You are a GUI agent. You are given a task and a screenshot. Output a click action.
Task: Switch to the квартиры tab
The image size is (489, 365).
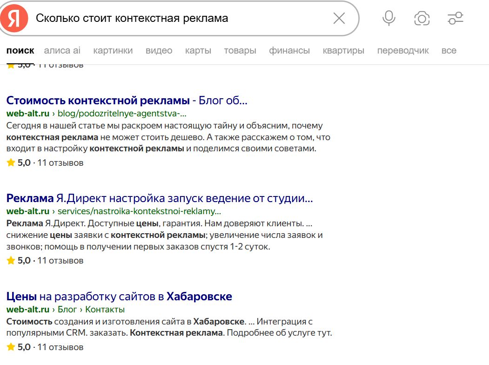tap(343, 50)
